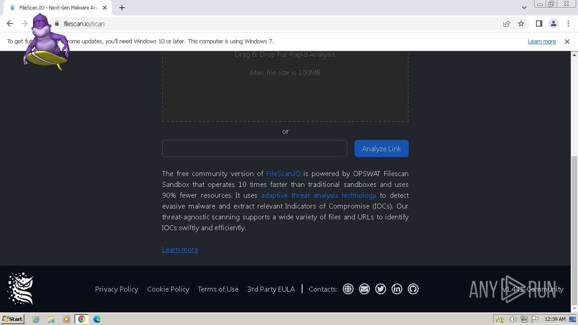Focus the URL analysis input field
Screen dimensions: 578x325
pos(255,149)
